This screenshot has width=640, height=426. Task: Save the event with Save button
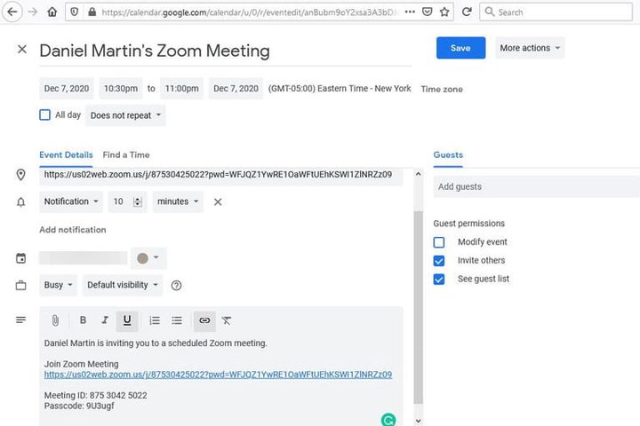point(460,48)
